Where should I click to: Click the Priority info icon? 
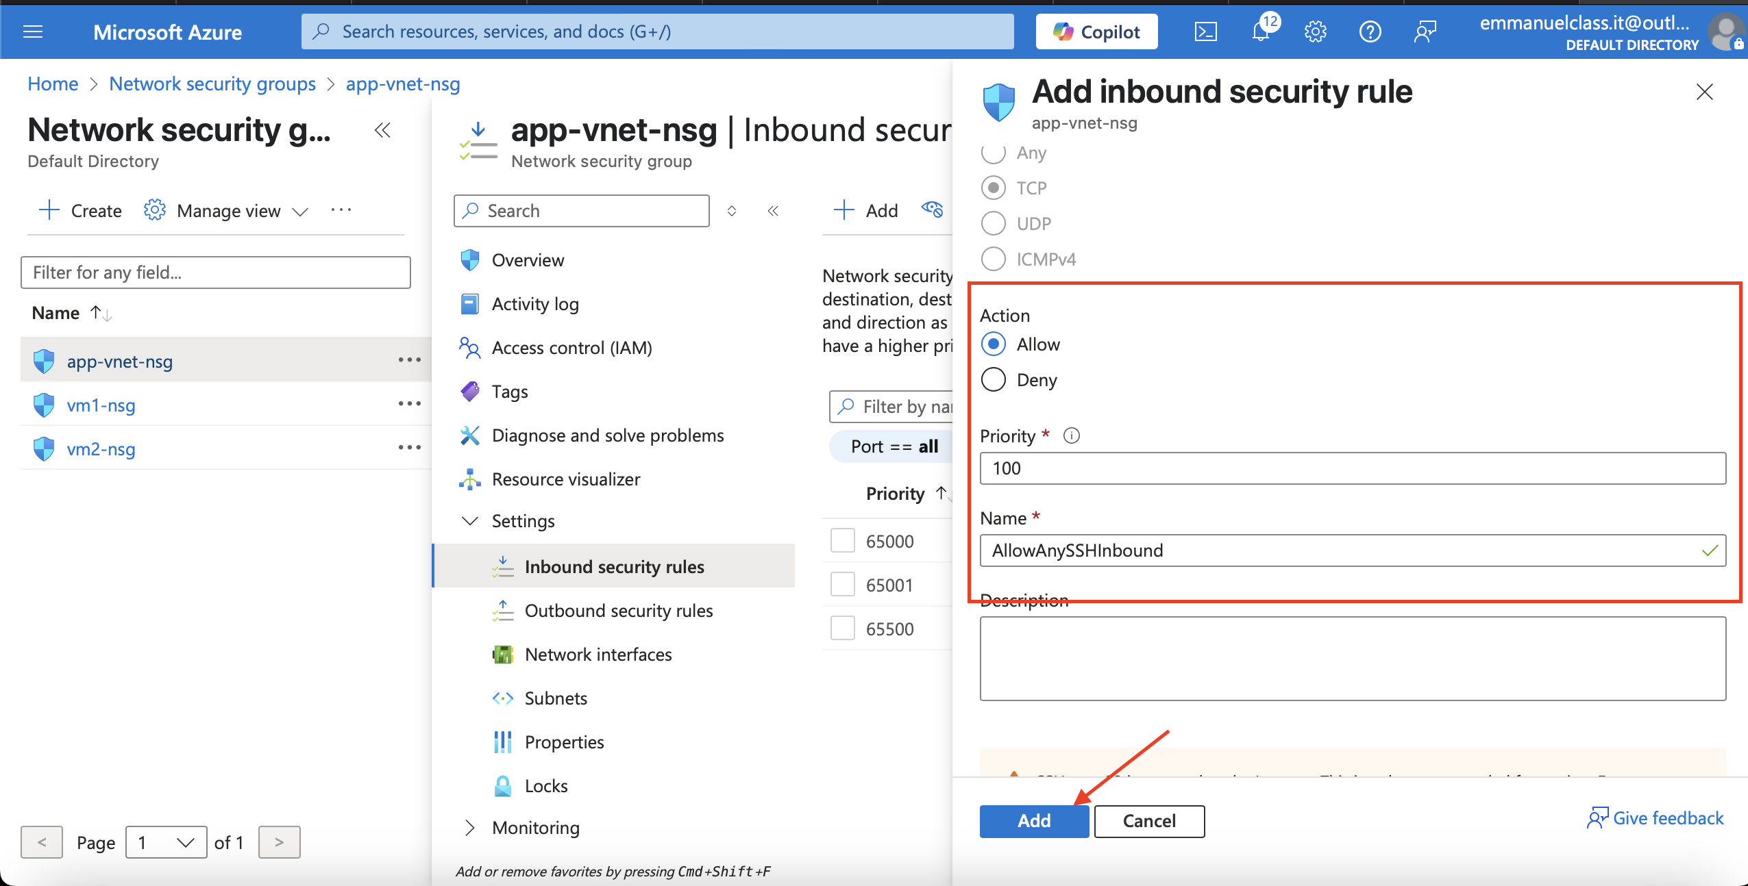1072,435
